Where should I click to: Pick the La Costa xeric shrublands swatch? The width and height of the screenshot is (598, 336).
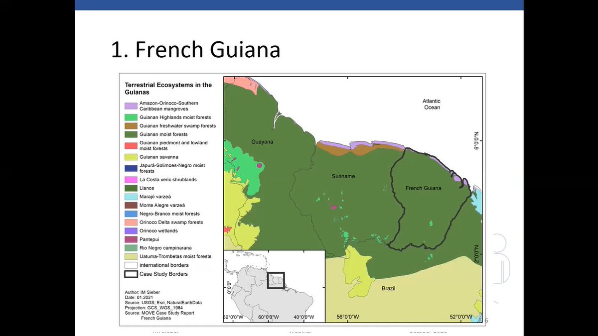coord(131,180)
